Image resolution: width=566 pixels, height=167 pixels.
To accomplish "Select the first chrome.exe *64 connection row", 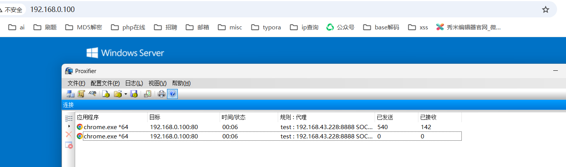I will click(268, 127).
